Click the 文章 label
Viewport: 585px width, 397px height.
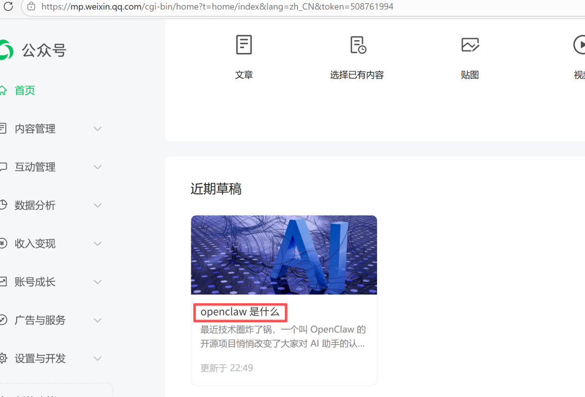(x=244, y=75)
